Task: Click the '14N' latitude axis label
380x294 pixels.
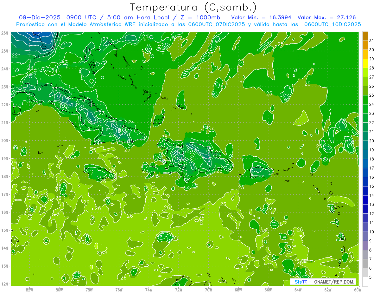Action: pyautogui.click(x=5, y=248)
